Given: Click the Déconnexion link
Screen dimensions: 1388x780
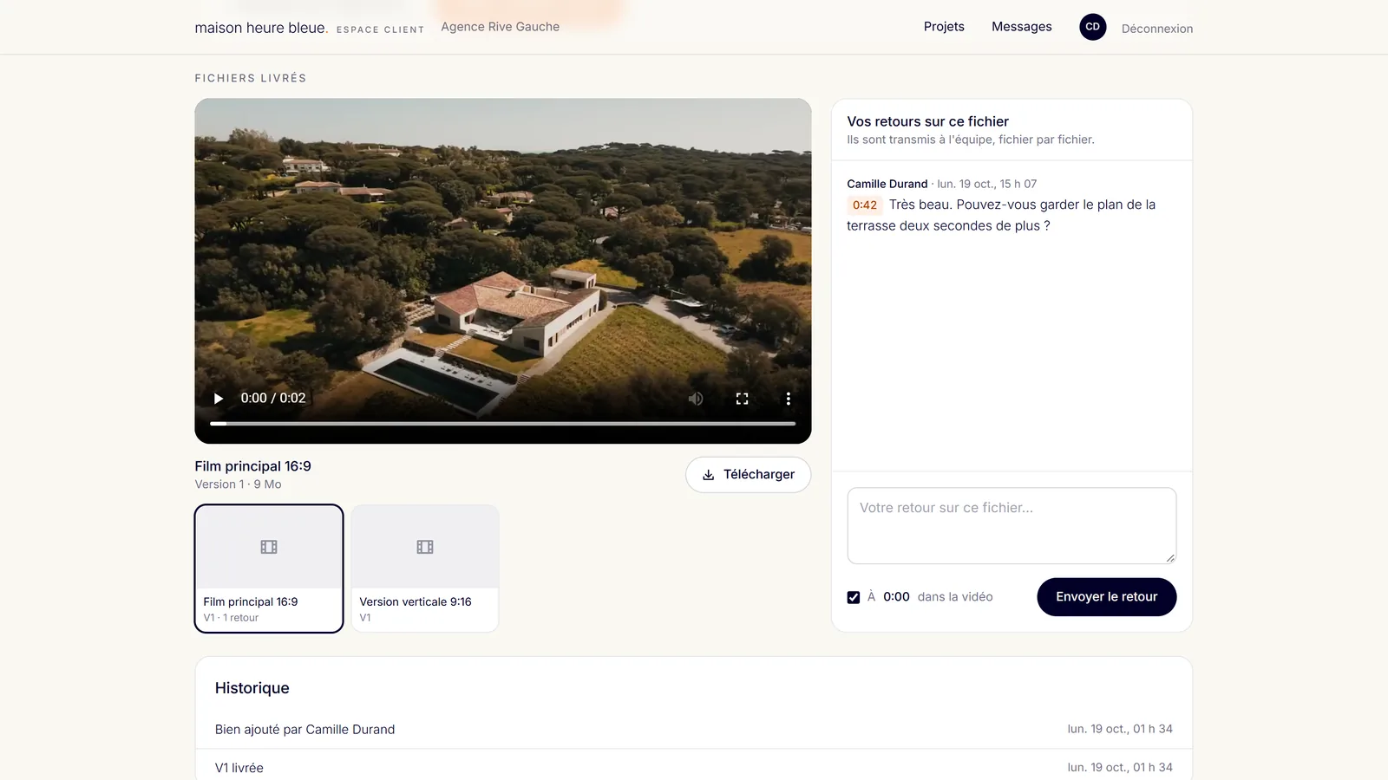Looking at the screenshot, I should [1157, 29].
